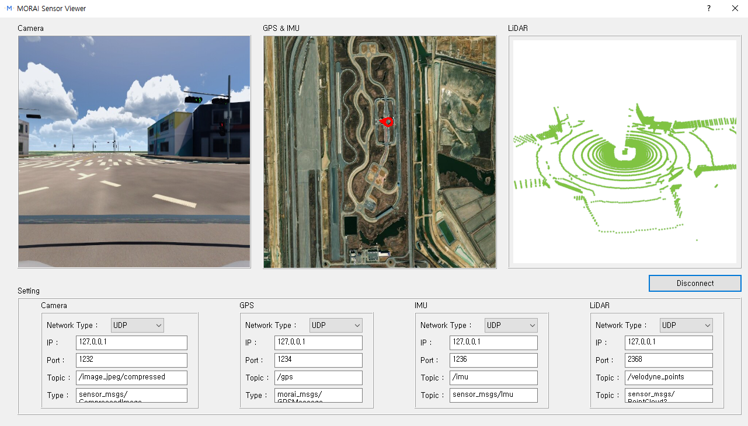Open the GPS Network Type dropdown
Viewport: 748px width, 426px height.
(x=336, y=325)
